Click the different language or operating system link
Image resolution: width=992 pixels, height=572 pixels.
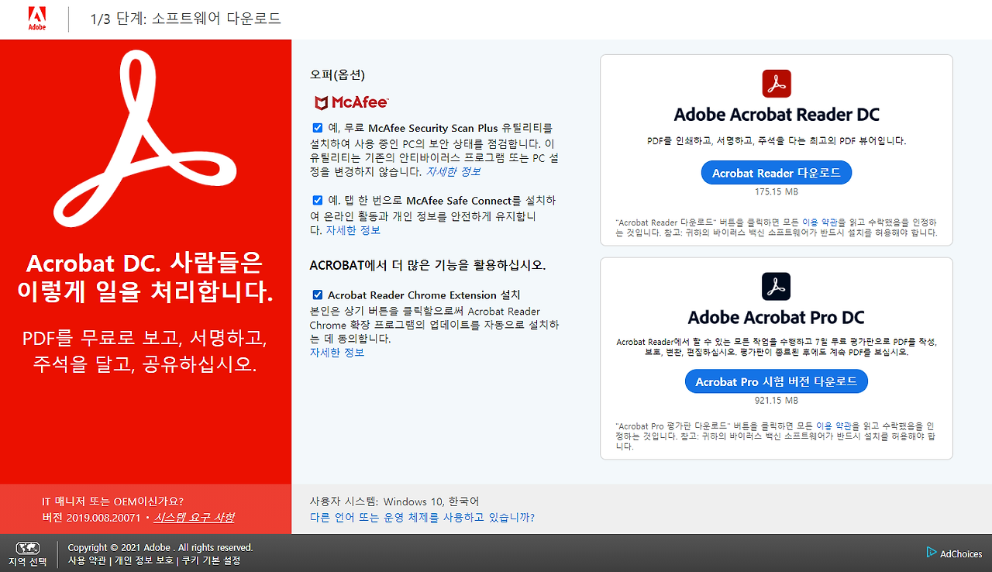click(422, 517)
